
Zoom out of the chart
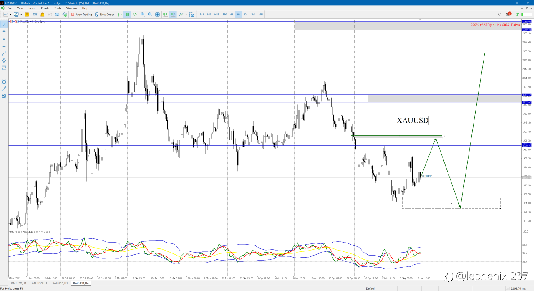[x=150, y=14]
